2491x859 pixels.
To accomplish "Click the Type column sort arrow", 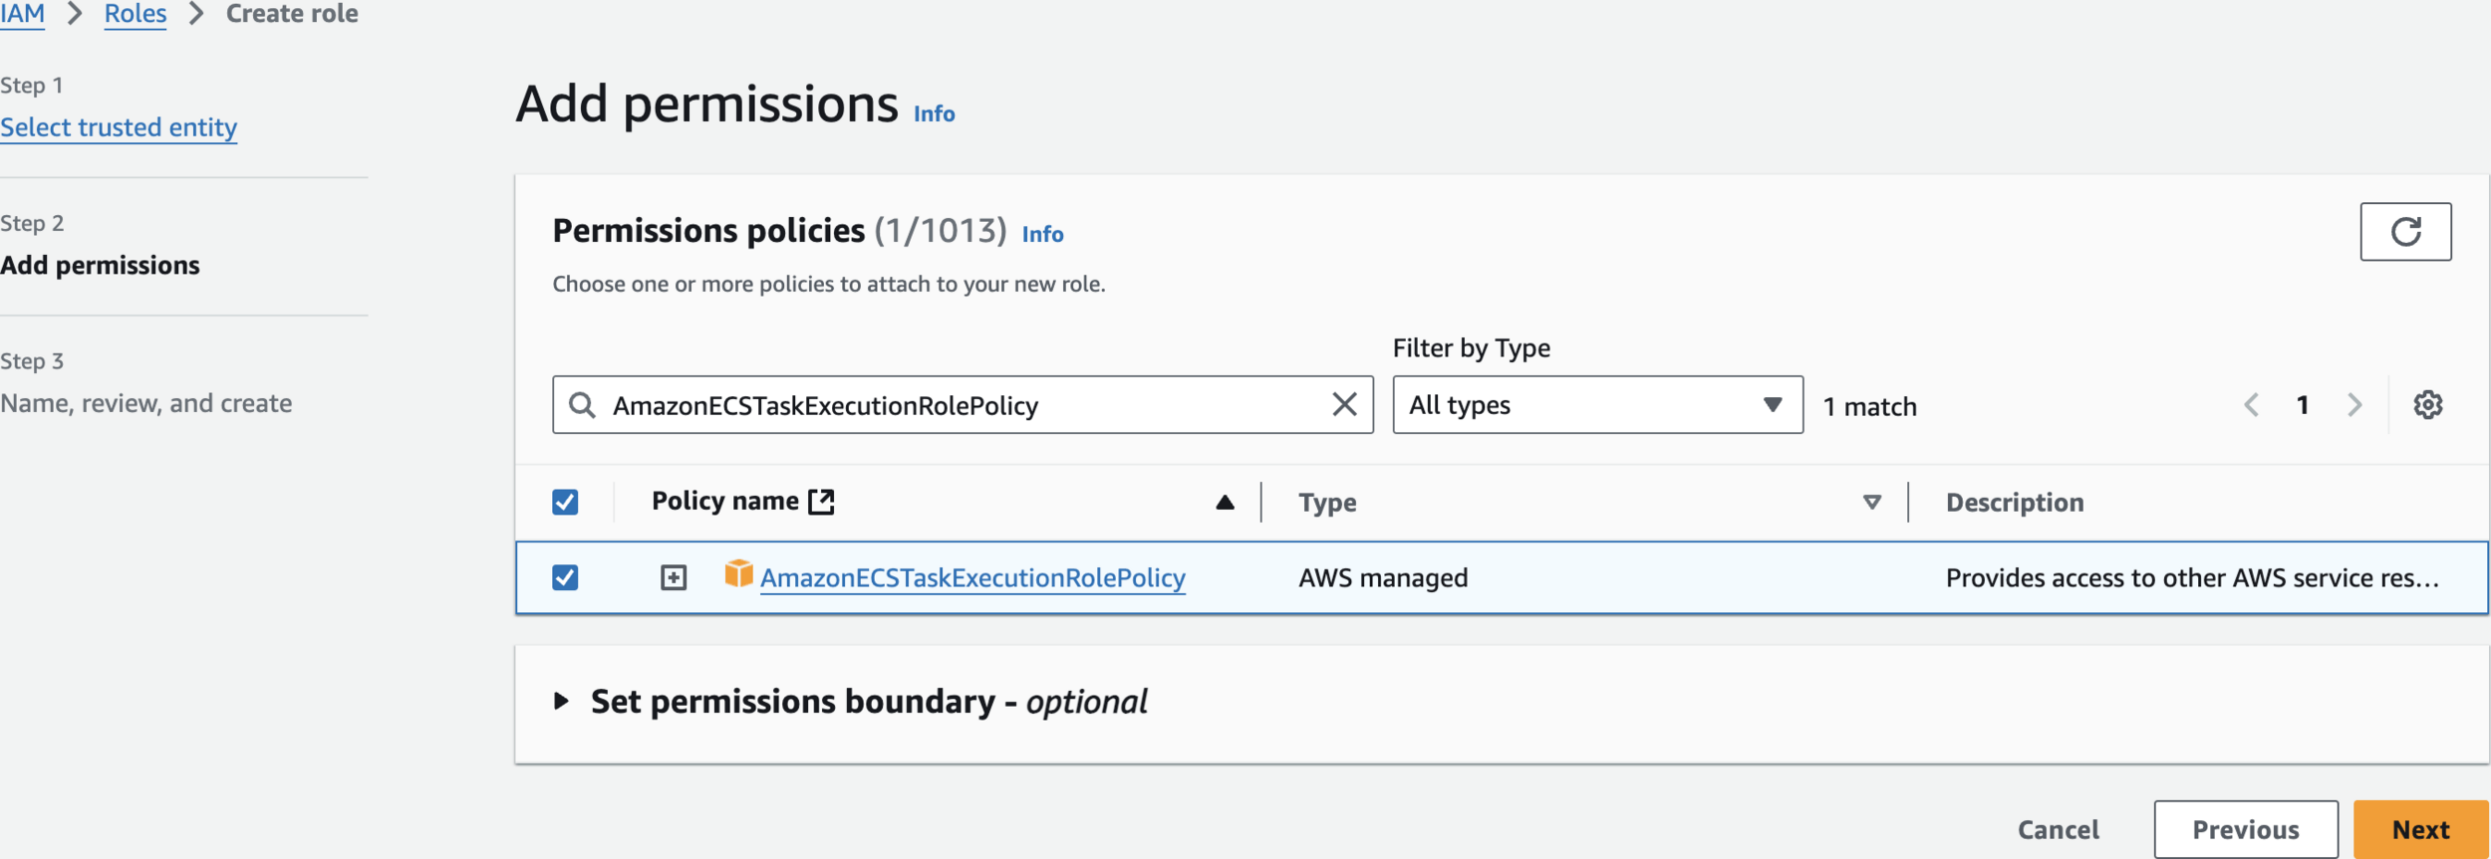I will tap(1871, 503).
